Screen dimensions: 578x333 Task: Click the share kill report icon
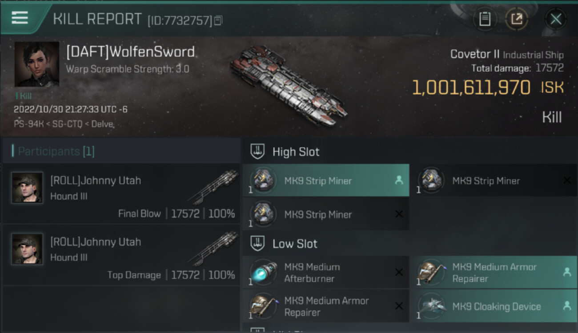516,19
